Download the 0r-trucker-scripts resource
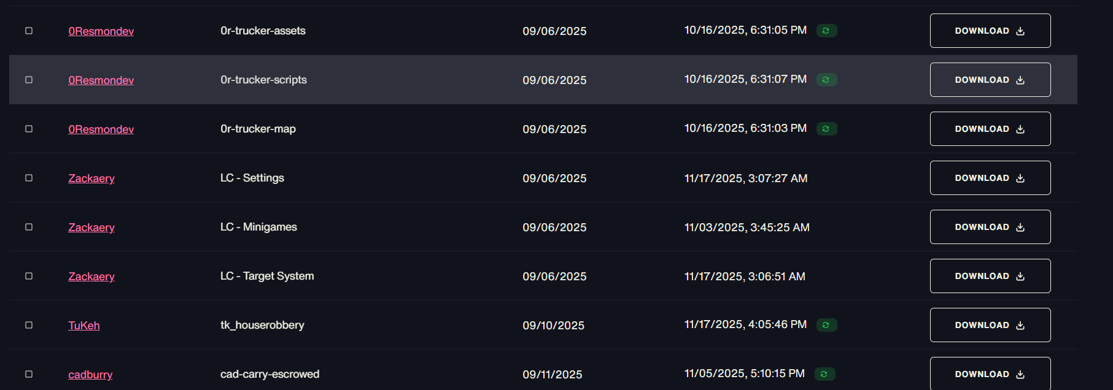1113x390 pixels. 990,80
